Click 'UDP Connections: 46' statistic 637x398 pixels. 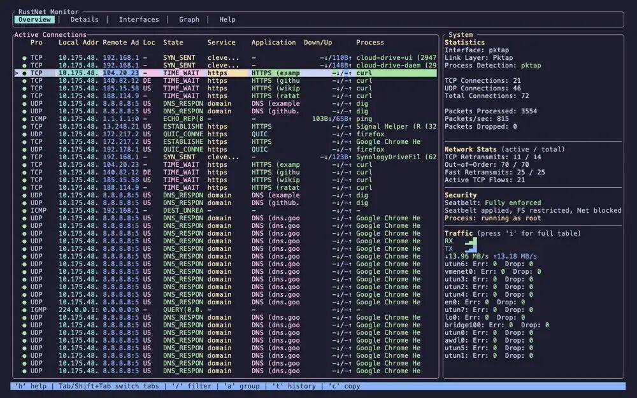point(483,88)
